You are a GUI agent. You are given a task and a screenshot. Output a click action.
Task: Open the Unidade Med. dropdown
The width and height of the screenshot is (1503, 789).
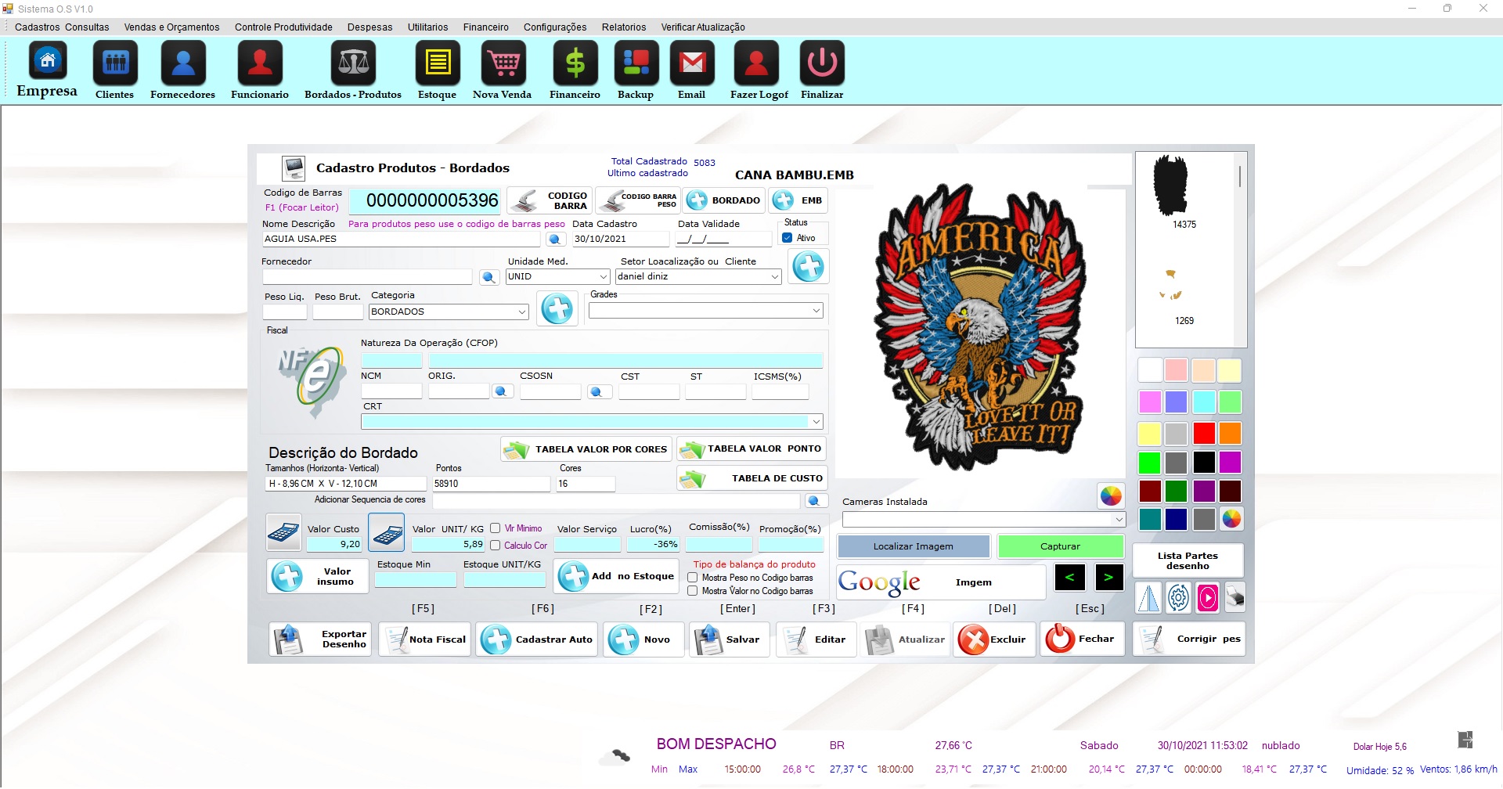(603, 277)
